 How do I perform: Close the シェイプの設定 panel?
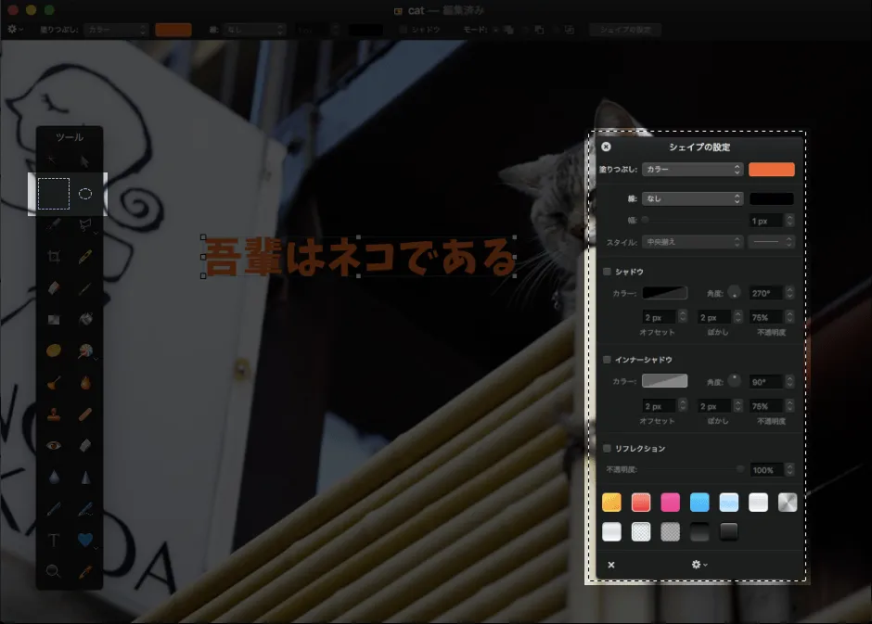[606, 146]
